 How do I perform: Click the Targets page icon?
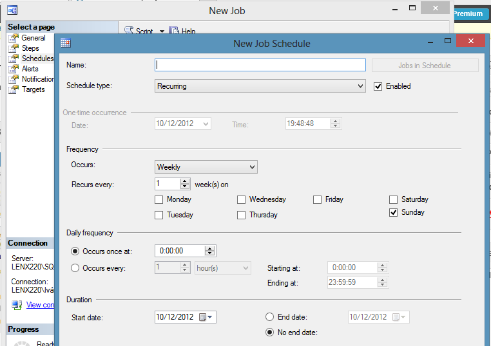point(13,89)
